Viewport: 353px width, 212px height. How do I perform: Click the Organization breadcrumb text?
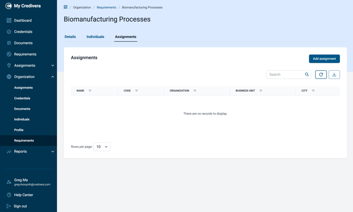(x=82, y=7)
